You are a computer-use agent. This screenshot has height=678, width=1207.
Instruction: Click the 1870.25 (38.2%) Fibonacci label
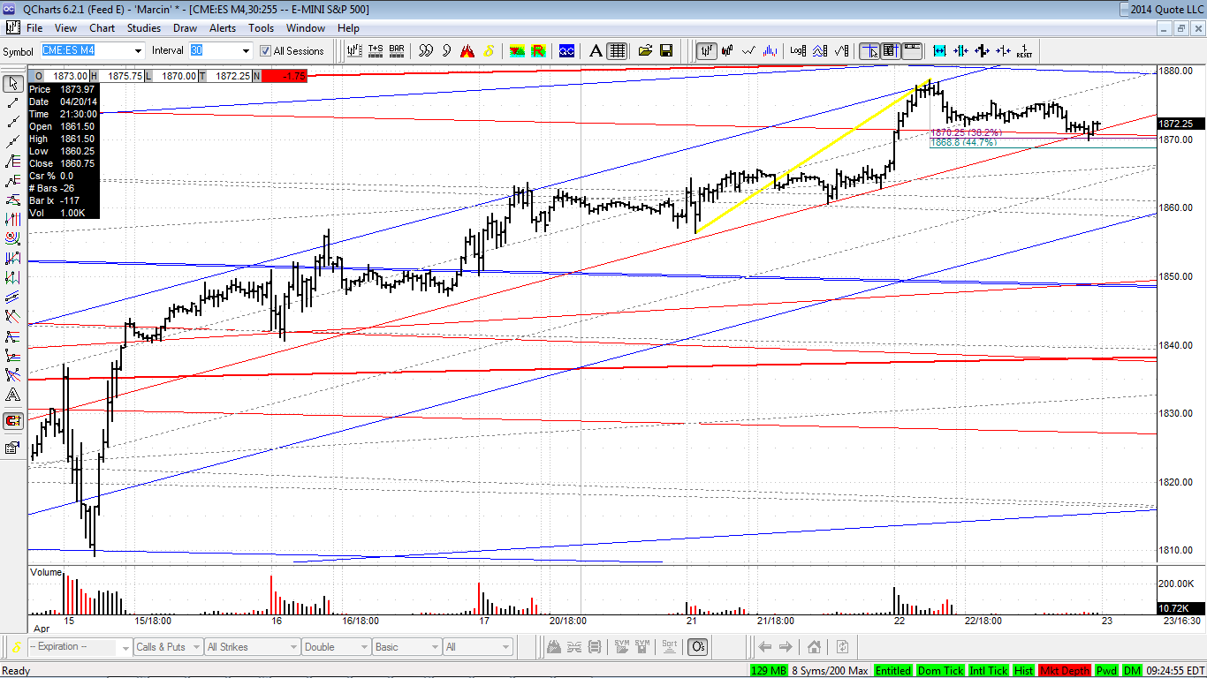pyautogui.click(x=966, y=132)
